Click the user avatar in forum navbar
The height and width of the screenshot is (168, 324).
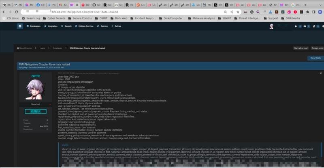271,26
